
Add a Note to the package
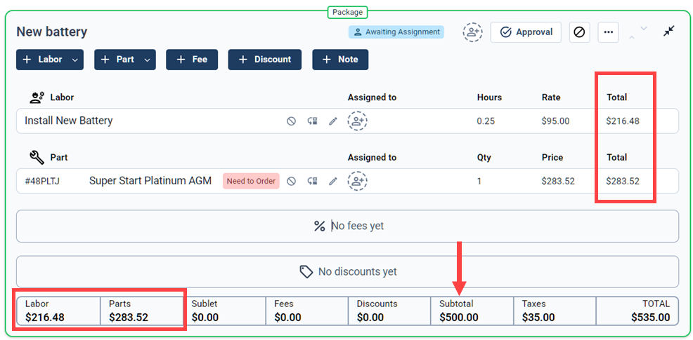pyautogui.click(x=340, y=60)
